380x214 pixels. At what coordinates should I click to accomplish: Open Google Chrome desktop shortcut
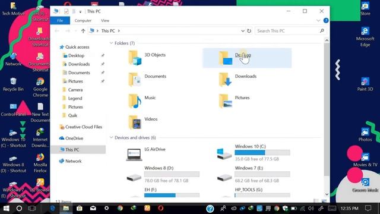pos(40,87)
